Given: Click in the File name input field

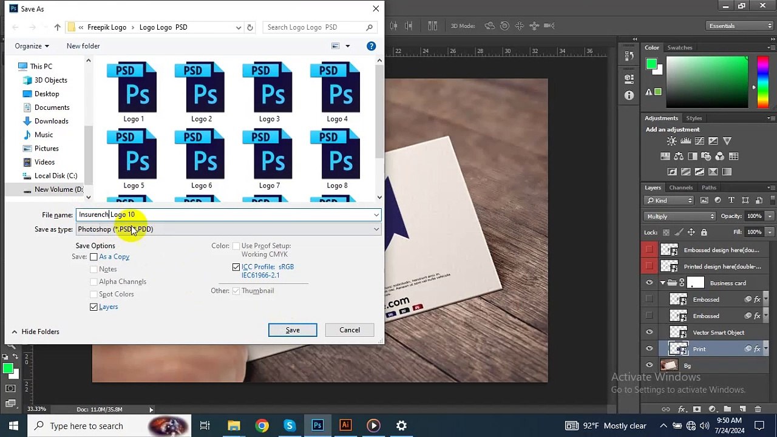Looking at the screenshot, I should pos(223,215).
